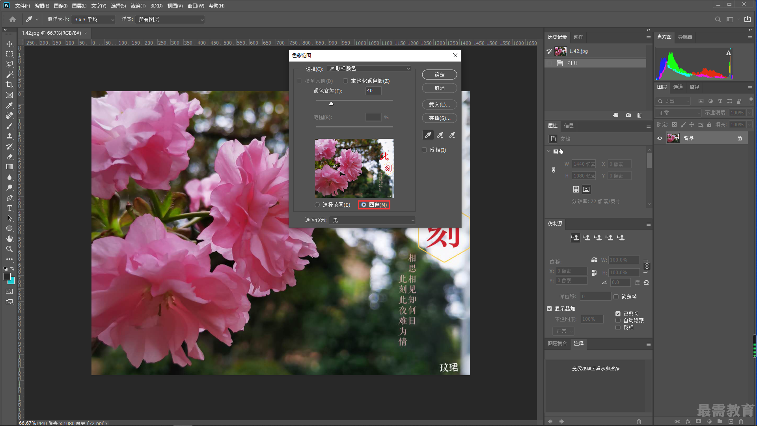Click the Subtract from Sample eyedropper
The image size is (757, 426).
(452, 135)
